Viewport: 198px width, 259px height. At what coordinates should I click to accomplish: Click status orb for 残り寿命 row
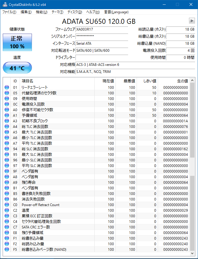click(7, 182)
